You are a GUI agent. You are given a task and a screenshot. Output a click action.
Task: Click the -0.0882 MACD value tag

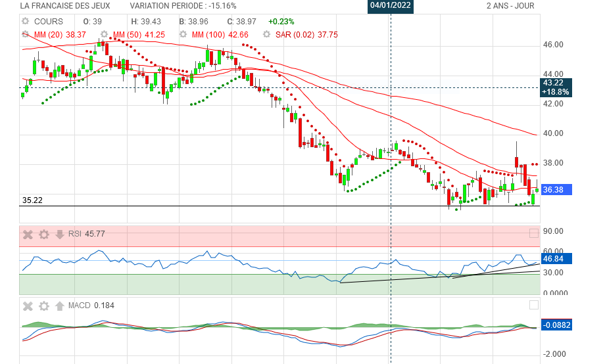[556, 325]
